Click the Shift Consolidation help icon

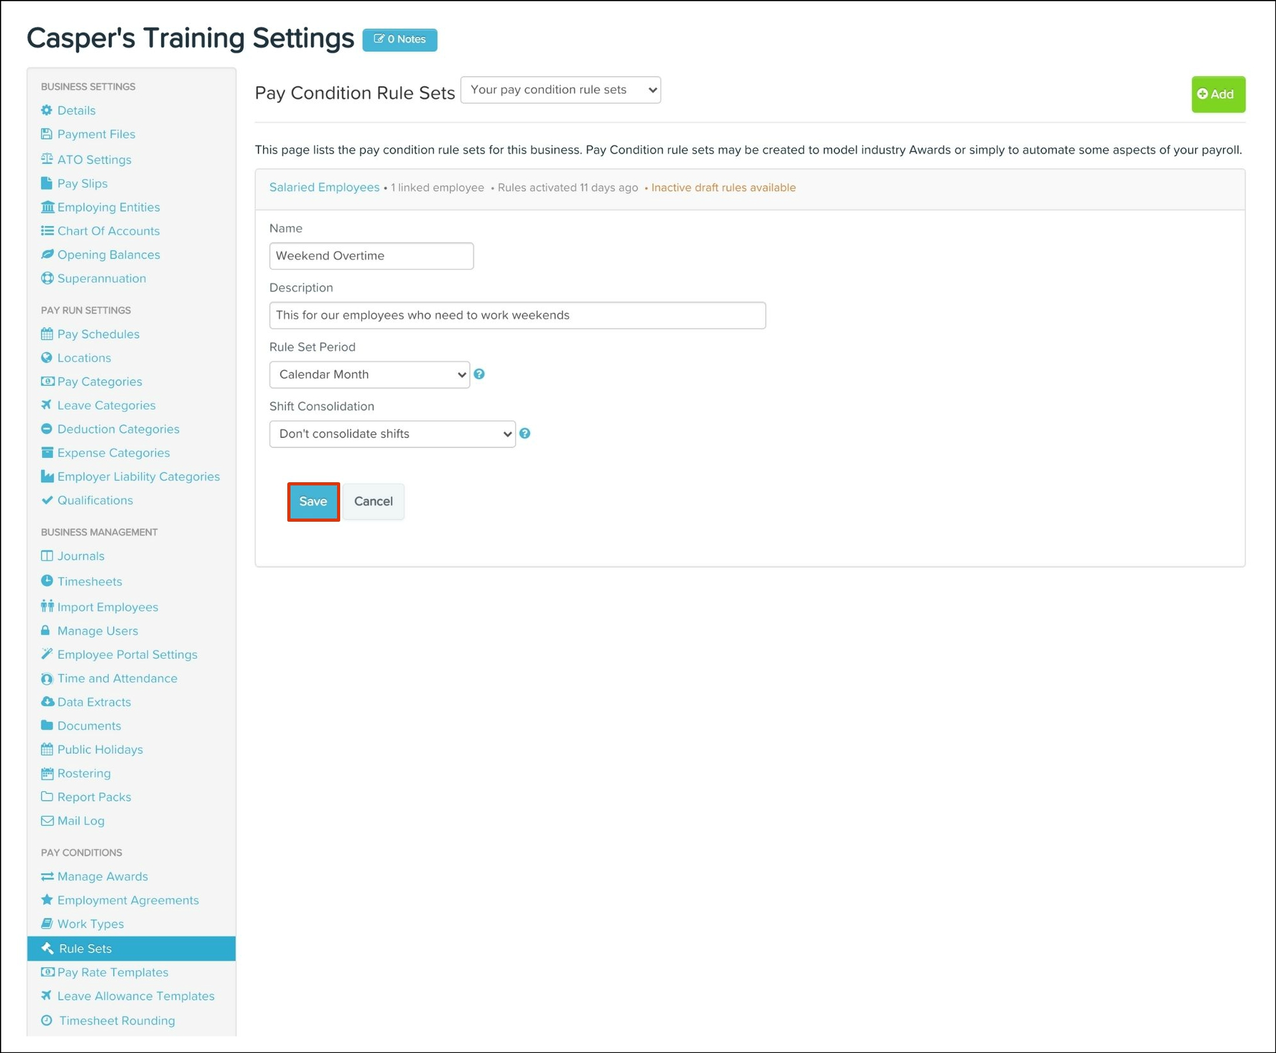click(x=525, y=434)
